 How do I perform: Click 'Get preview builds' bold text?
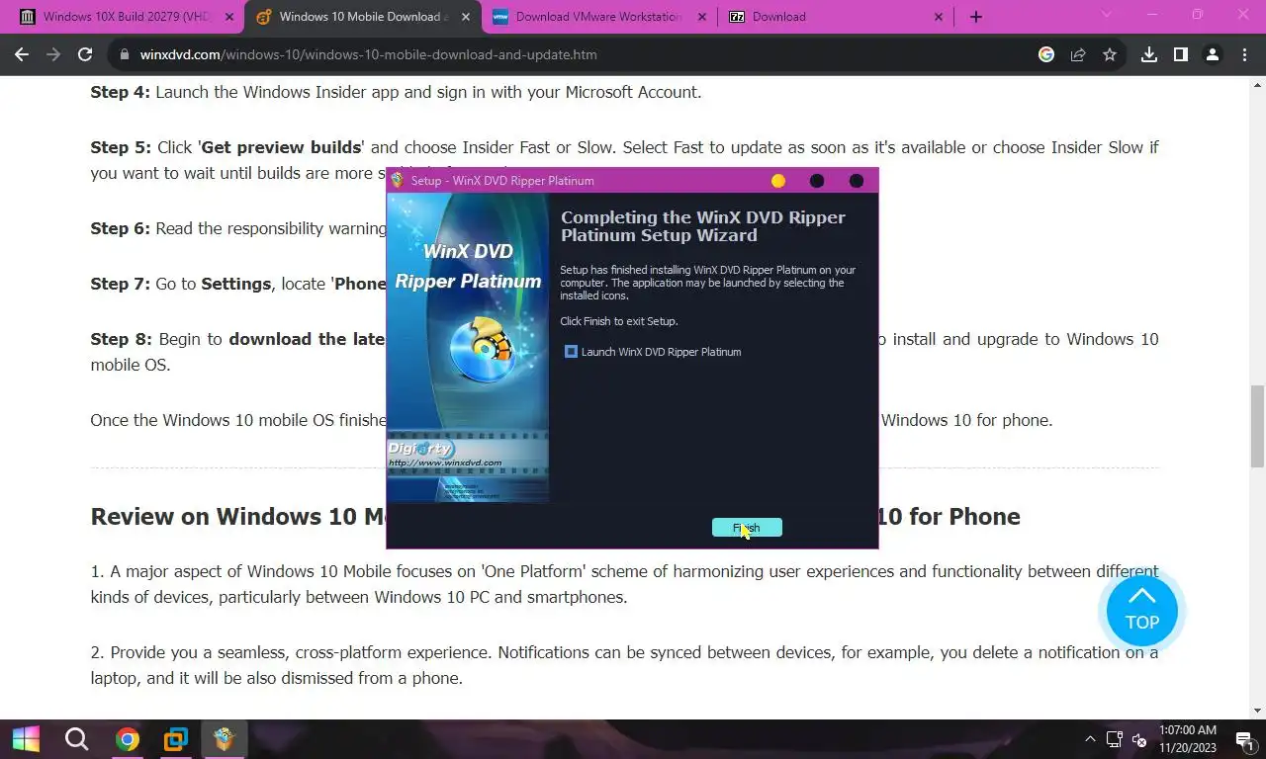click(x=281, y=147)
